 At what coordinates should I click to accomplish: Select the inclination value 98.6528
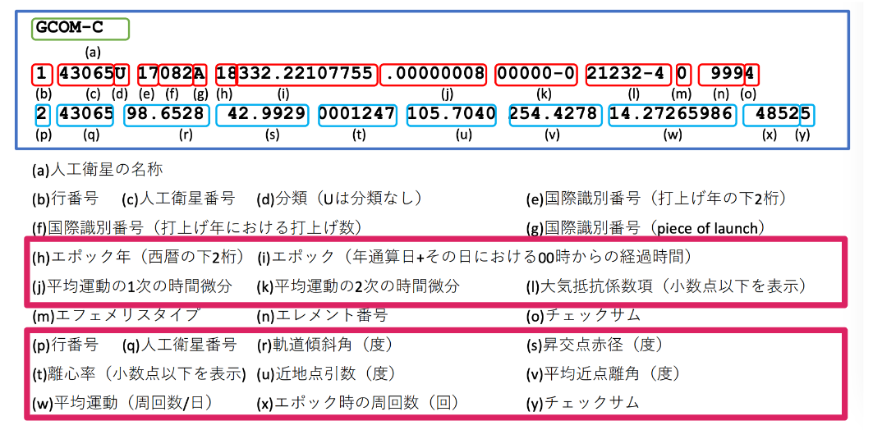167,115
